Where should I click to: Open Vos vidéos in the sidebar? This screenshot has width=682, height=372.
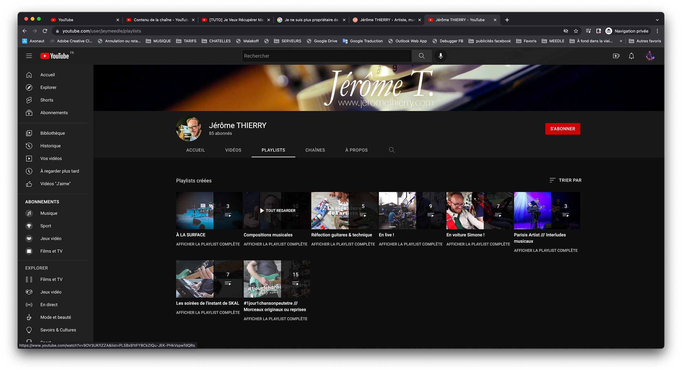56,158
